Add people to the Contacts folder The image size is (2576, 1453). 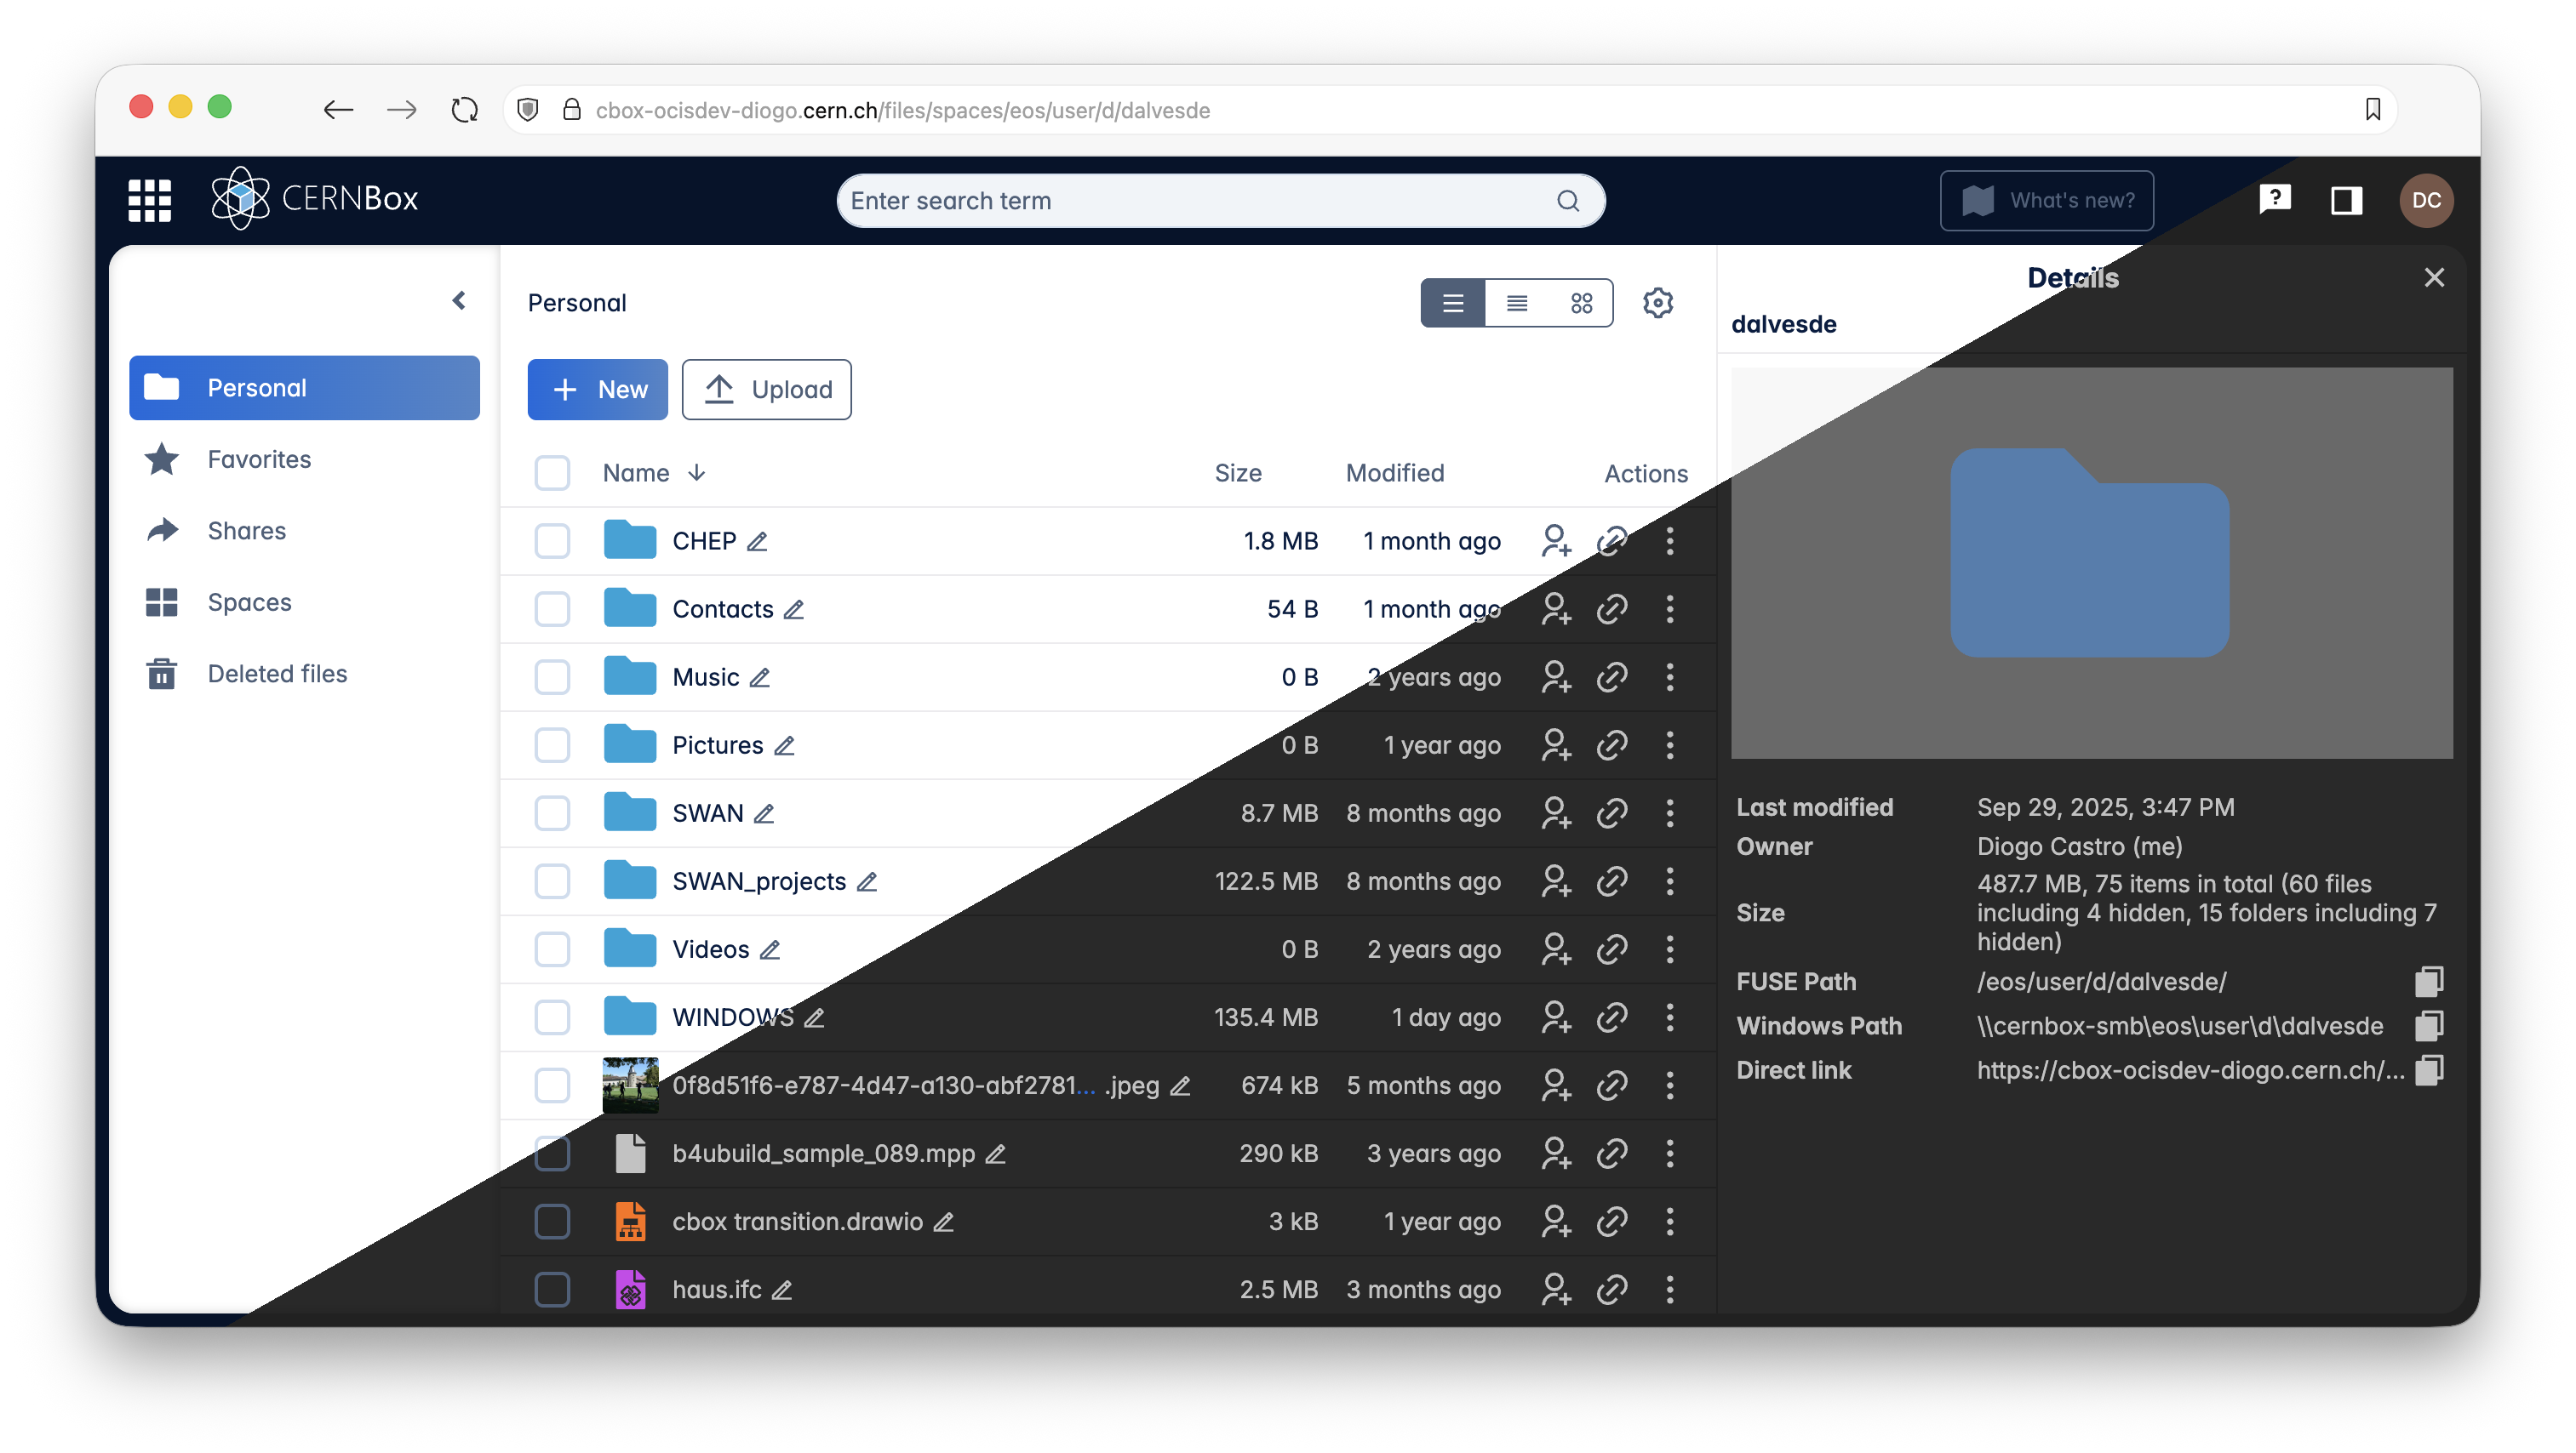tap(1555, 608)
